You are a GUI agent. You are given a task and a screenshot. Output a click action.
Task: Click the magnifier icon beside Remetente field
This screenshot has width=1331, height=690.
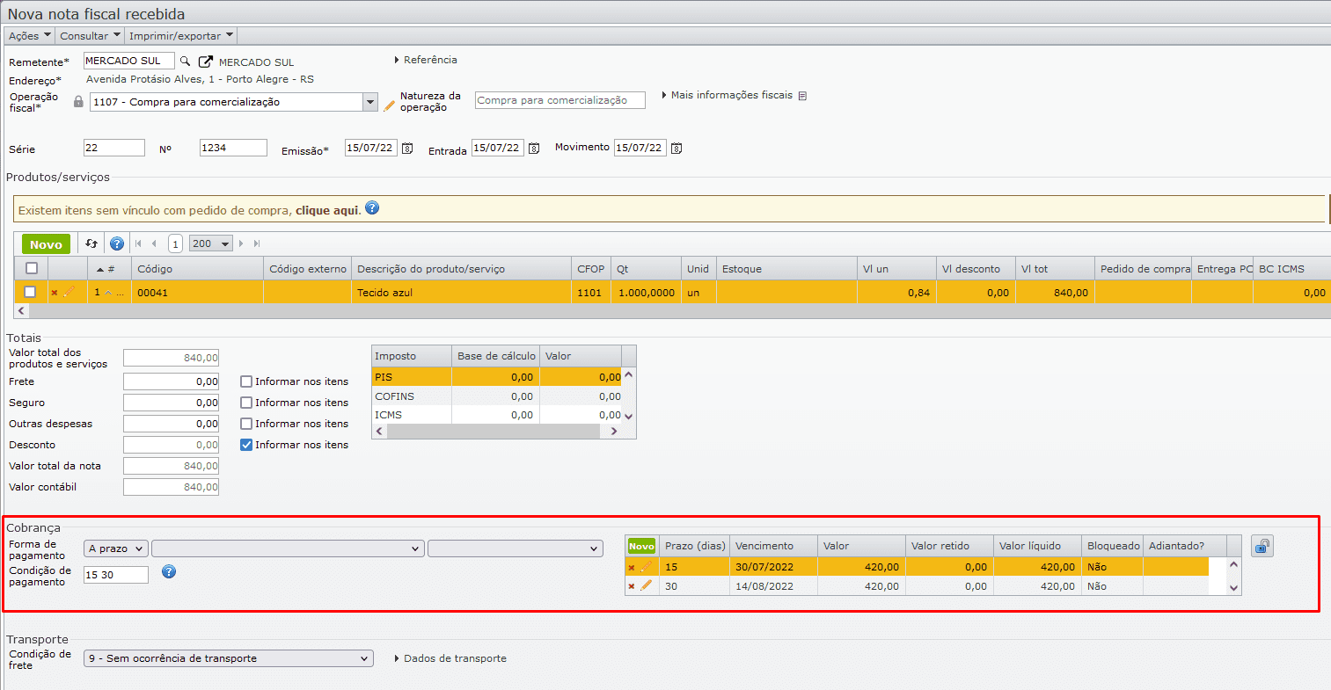(x=185, y=62)
